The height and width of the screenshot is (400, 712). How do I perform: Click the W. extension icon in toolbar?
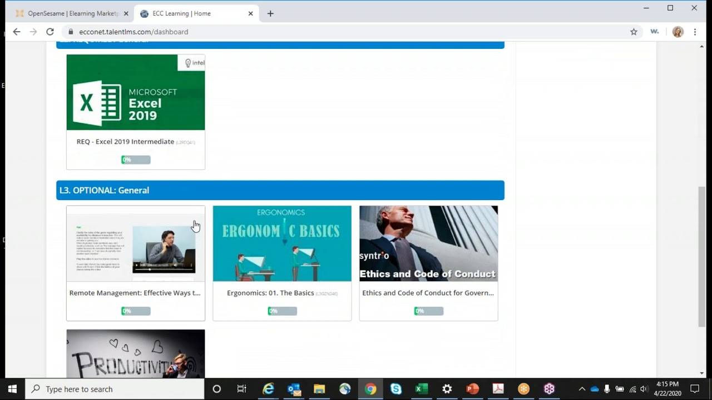[x=655, y=32]
